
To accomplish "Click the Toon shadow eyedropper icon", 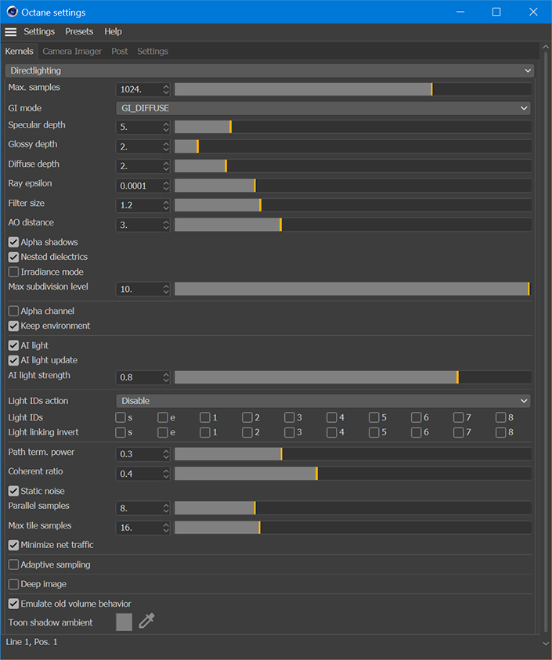I will coord(146,622).
